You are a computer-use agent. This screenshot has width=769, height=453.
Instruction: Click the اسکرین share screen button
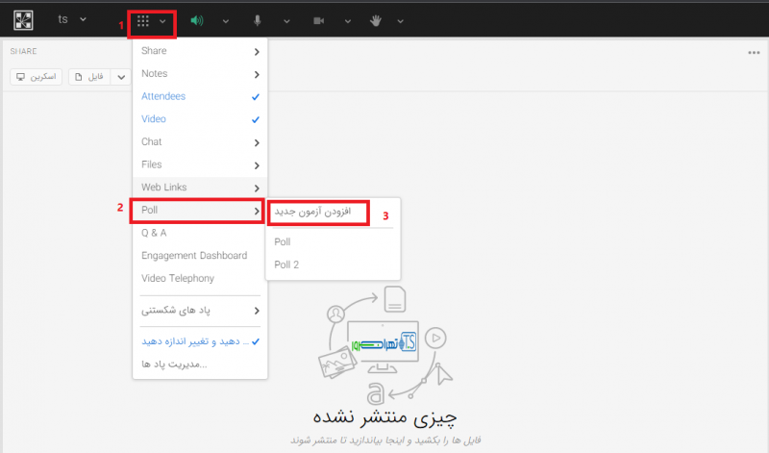[36, 77]
